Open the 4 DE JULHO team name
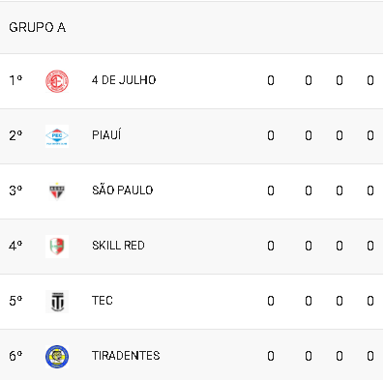This screenshot has width=385, height=380. [x=124, y=80]
